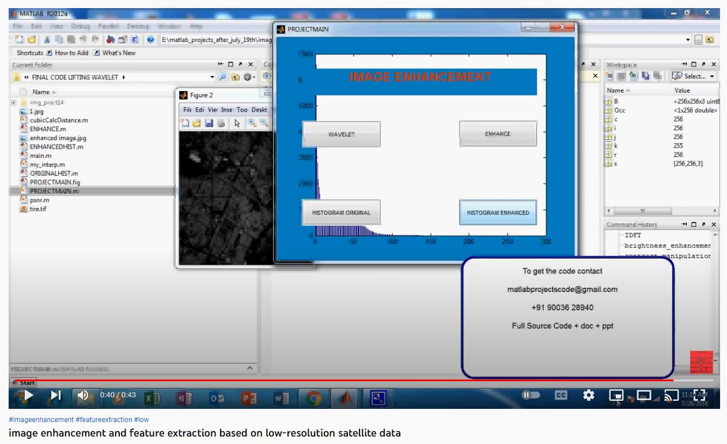Expand the img_part14 folder tree node
This screenshot has width=727, height=444.
pyautogui.click(x=13, y=103)
